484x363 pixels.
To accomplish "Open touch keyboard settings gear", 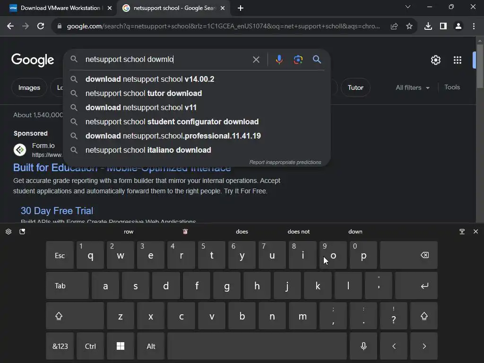I will pyautogui.click(x=9, y=232).
